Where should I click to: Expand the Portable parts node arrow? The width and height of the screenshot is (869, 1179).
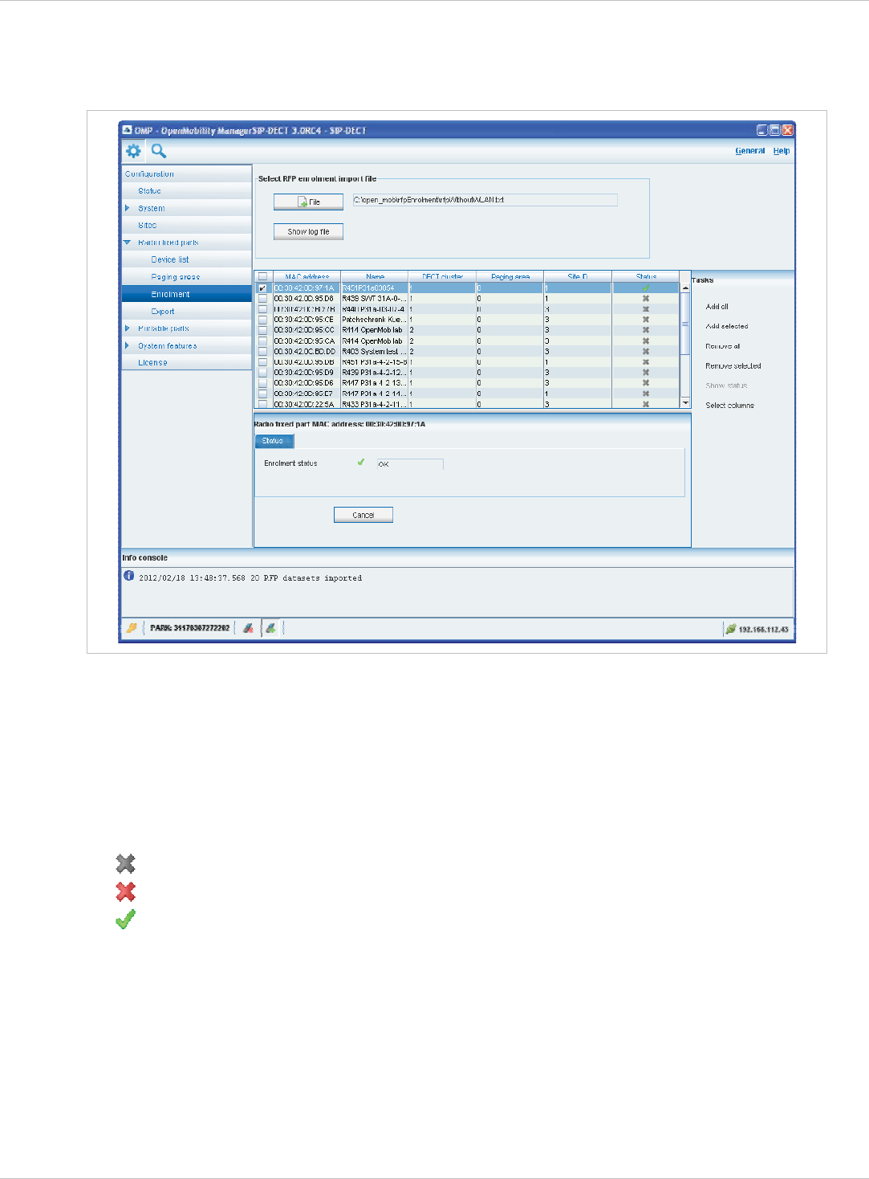[x=128, y=328]
